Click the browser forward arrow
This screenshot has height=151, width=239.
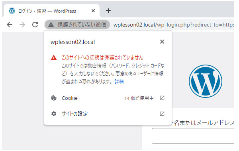point(22,25)
